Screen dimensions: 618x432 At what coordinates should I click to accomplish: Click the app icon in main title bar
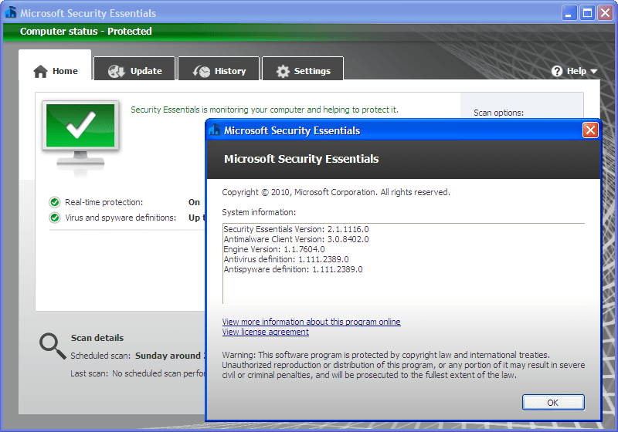[x=11, y=12]
